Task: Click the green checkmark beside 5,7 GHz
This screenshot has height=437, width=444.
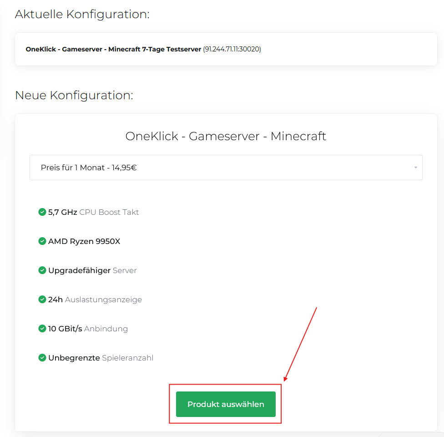Action: (x=42, y=212)
